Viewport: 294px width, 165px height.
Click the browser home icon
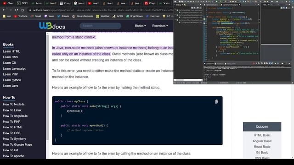click(x=23, y=10)
